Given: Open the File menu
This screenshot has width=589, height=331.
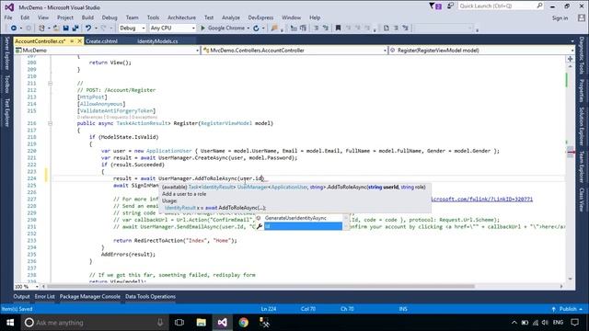Looking at the screenshot, I should coord(8,17).
